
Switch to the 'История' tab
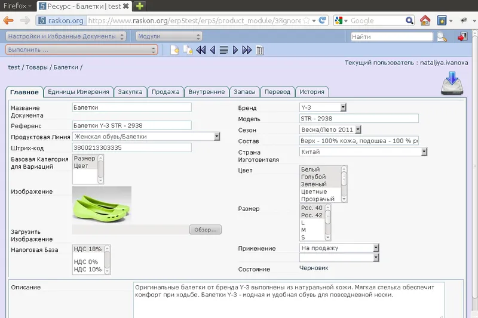(x=312, y=92)
